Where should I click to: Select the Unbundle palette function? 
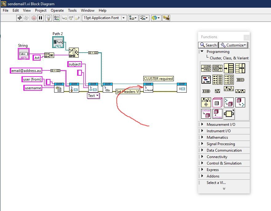229,68
